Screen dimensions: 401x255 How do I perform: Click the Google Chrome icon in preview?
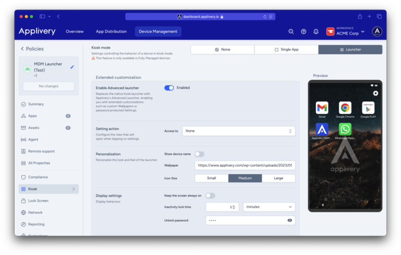345,108
